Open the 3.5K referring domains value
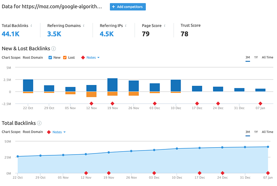This screenshot has height=186, width=277. [54, 34]
